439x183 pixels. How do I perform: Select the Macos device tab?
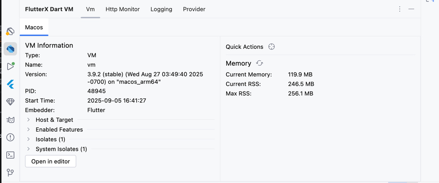34,27
